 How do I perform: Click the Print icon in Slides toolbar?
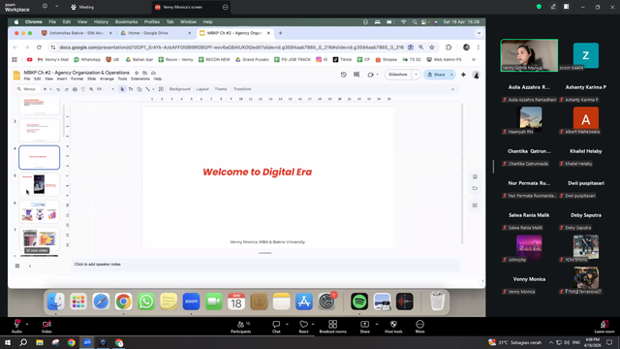click(75, 89)
